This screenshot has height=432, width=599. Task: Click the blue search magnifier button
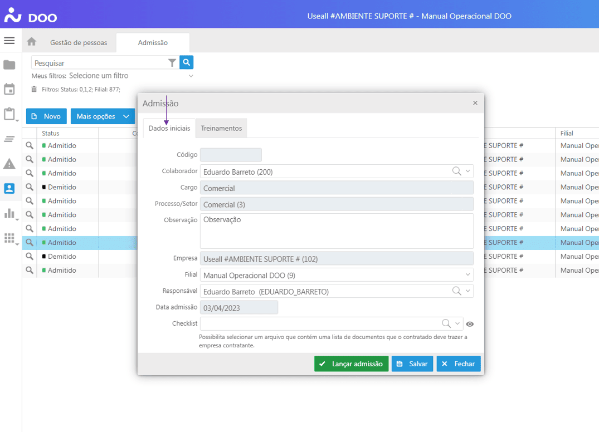[187, 62]
